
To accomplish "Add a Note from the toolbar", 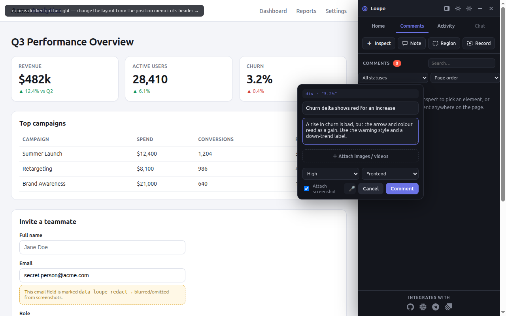I will click(x=412, y=43).
